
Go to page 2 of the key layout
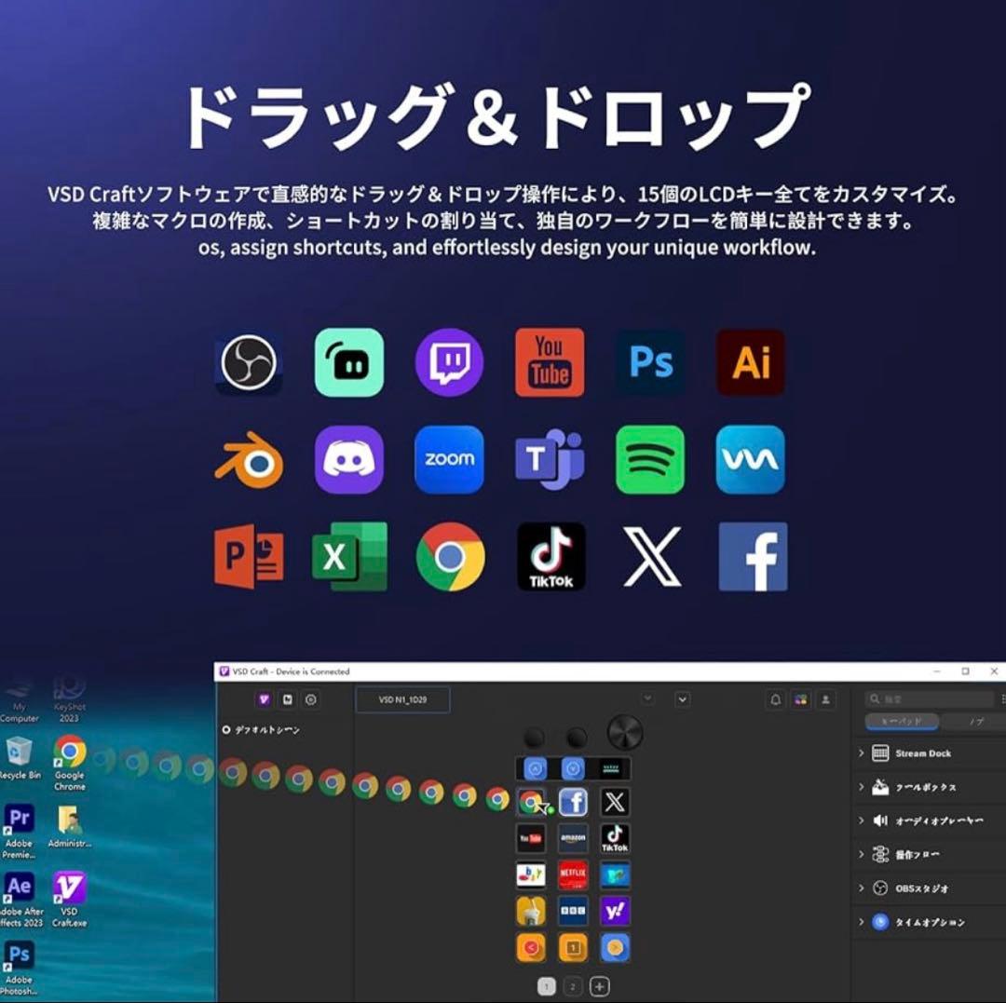point(573,986)
